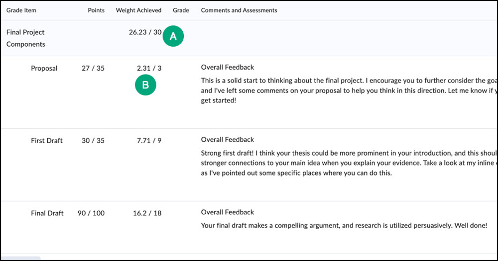Image resolution: width=498 pixels, height=261 pixels.
Task: Click the green A annotation marker
Action: tap(173, 36)
